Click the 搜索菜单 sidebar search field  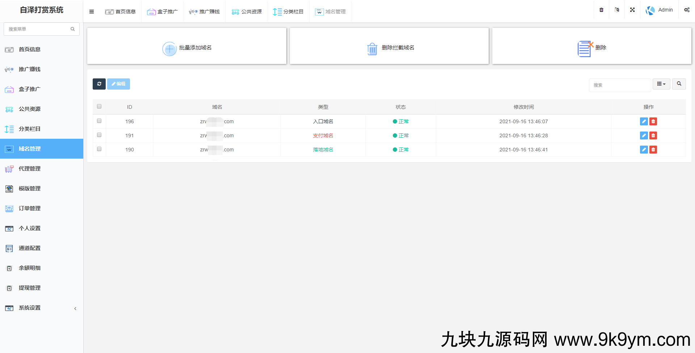pos(38,29)
